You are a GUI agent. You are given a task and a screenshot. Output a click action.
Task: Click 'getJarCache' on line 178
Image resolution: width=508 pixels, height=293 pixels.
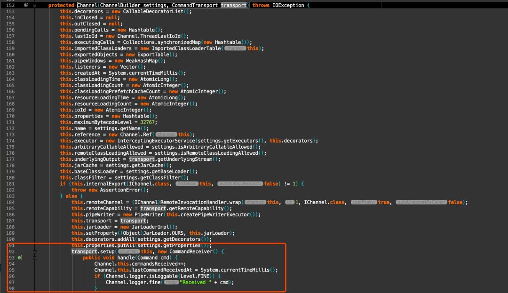click(x=147, y=166)
